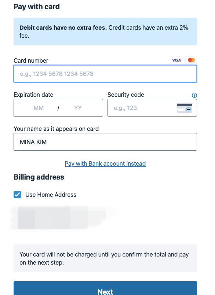Viewport: 215px width, 295px height.
Task: Click the Use Home Address label
Action: (x=51, y=195)
